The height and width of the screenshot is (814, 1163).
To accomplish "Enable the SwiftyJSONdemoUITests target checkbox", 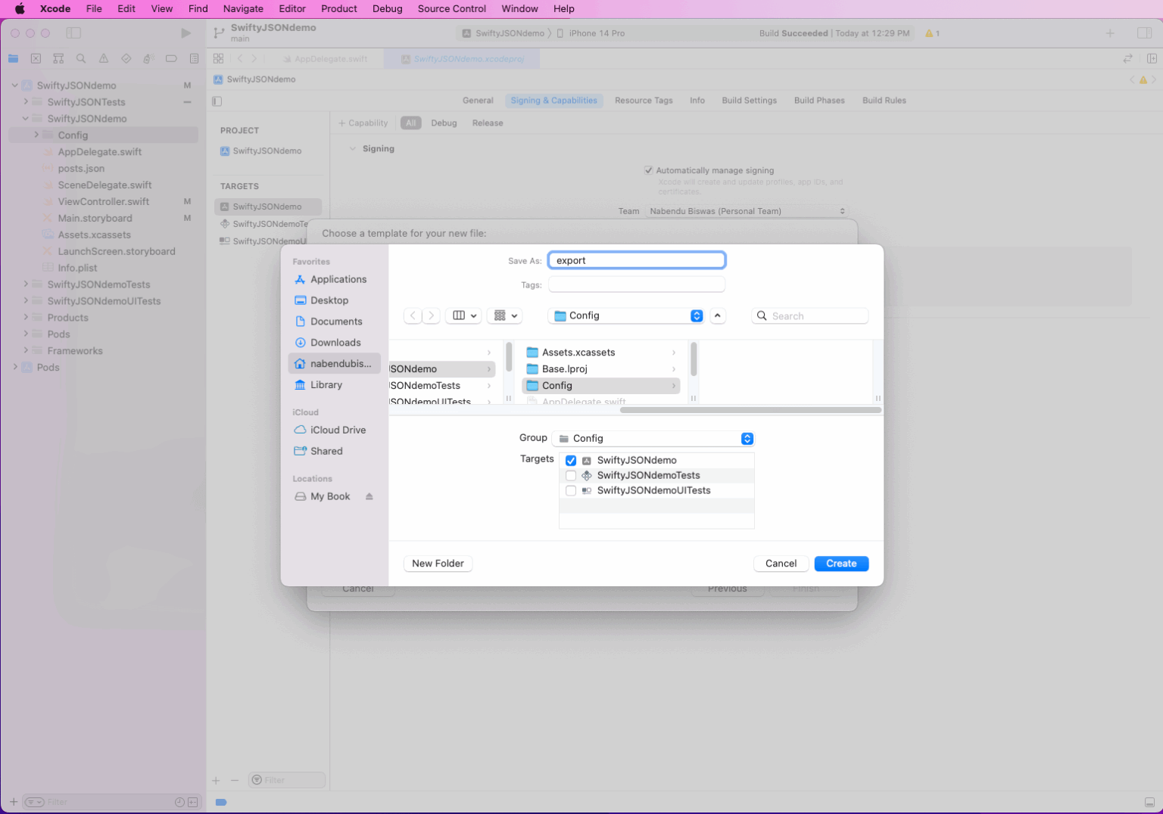I will (x=571, y=490).
